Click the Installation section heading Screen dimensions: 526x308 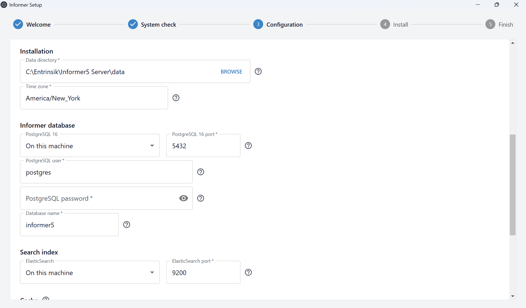[36, 51]
